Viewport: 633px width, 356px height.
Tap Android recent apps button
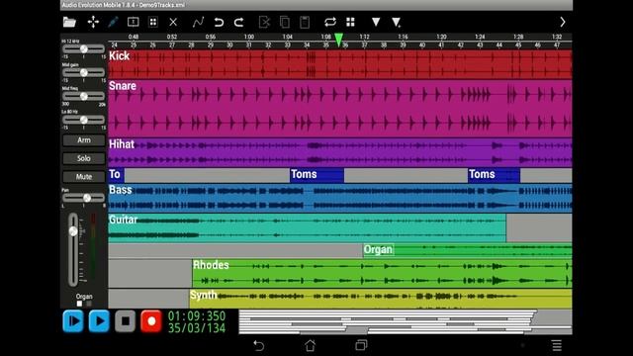pyautogui.click(x=361, y=345)
